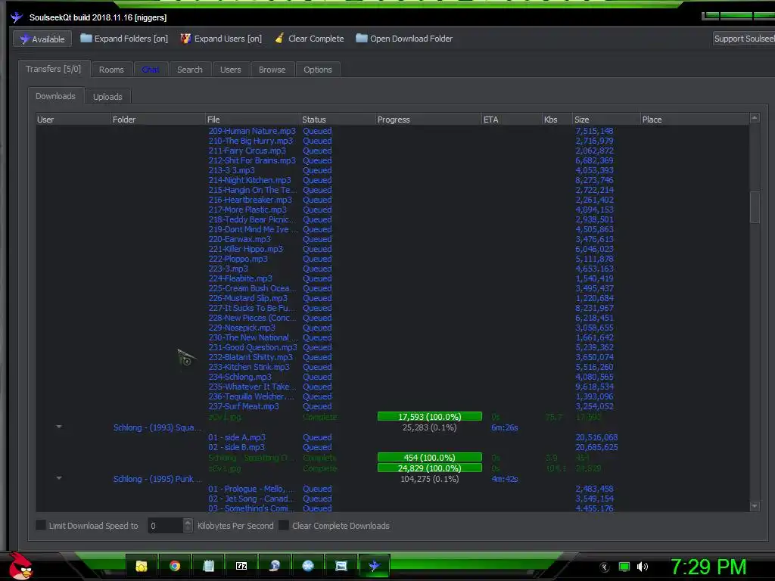This screenshot has height=581, width=775.
Task: Sort by the ETA column header
Action: [512, 120]
